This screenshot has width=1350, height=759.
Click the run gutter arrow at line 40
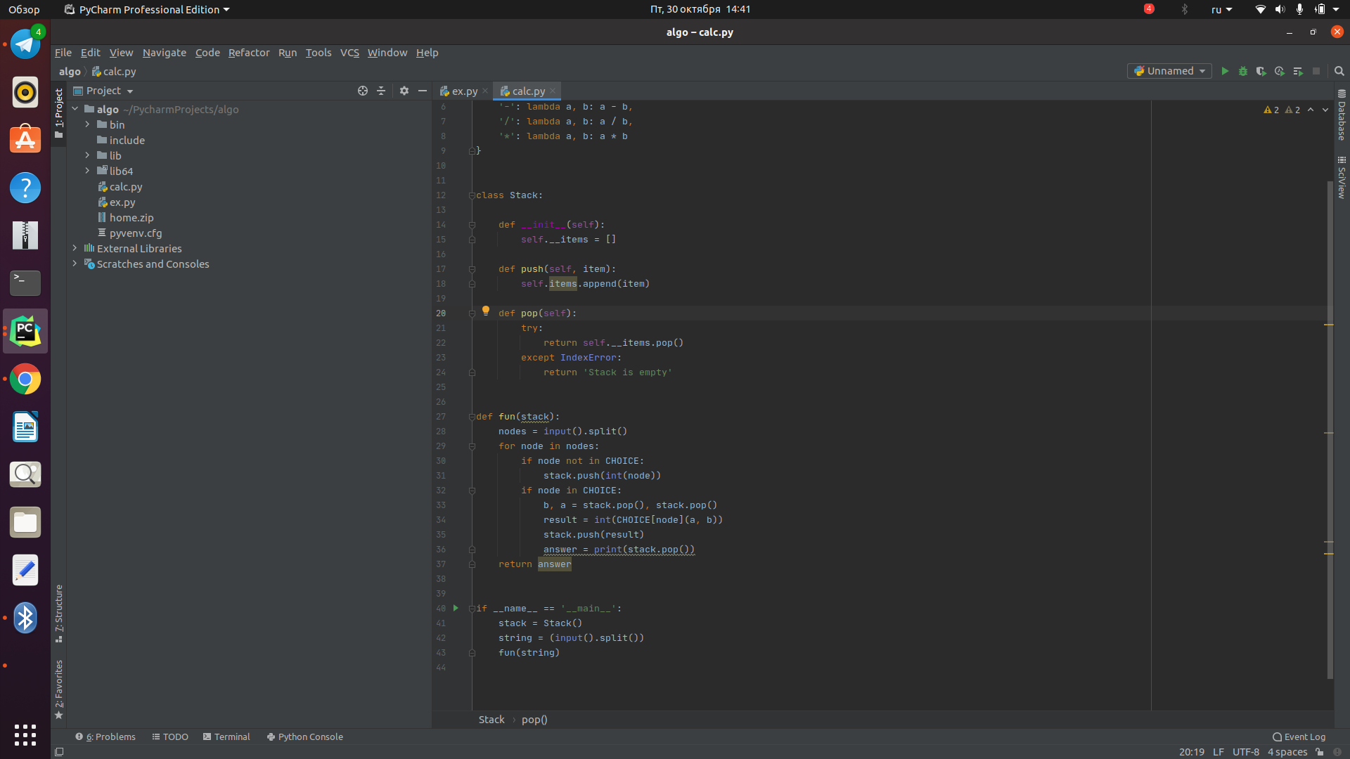tap(456, 608)
